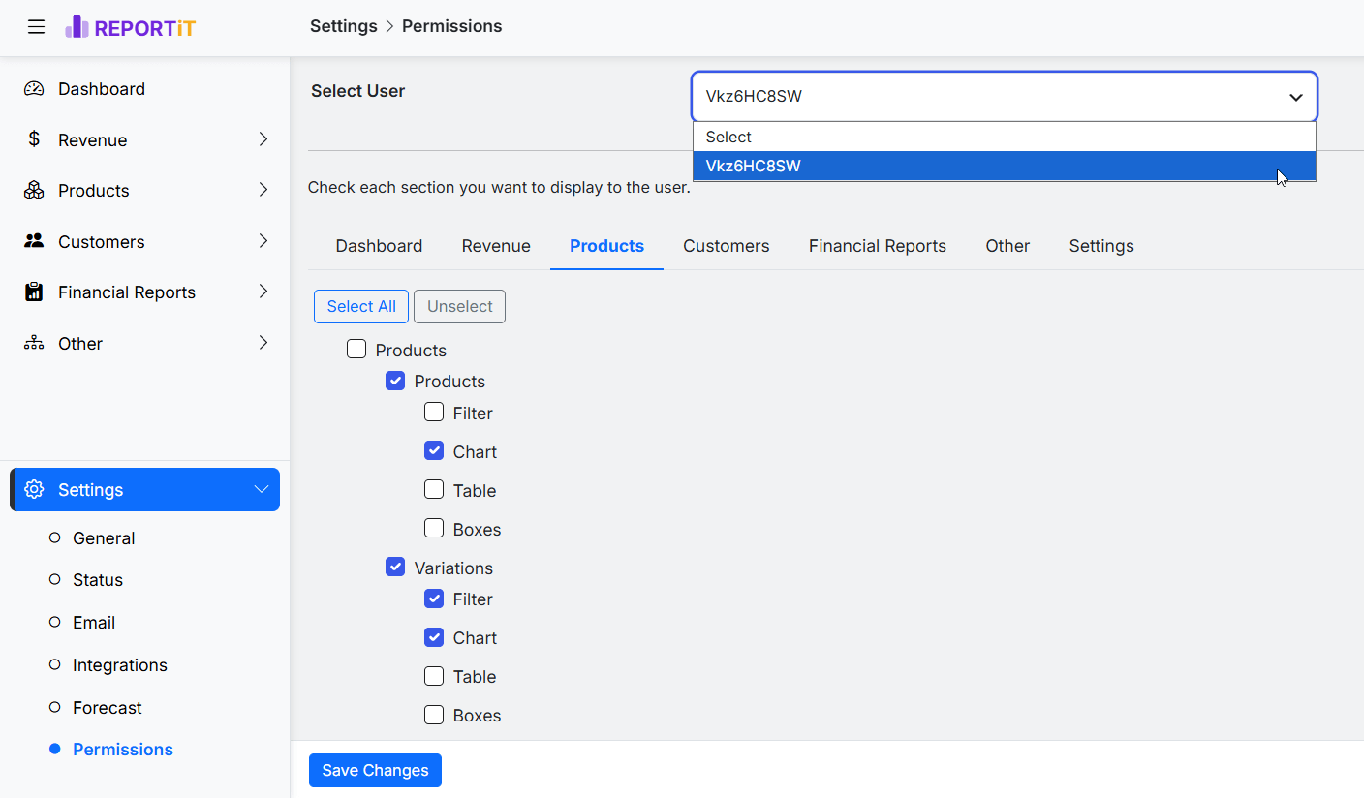Viewport: 1364px width, 798px height.
Task: Open the hamburger menu icon
Action: (x=36, y=27)
